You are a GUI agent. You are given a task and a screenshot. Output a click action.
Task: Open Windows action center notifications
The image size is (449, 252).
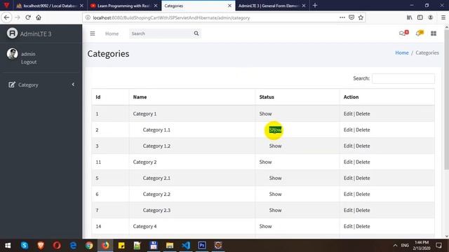[x=438, y=246]
